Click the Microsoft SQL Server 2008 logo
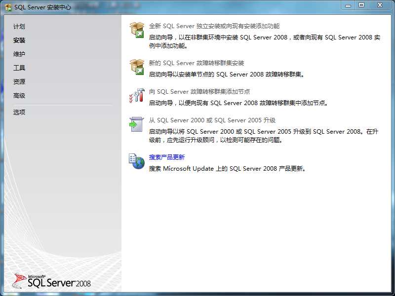 pyautogui.click(x=51, y=281)
